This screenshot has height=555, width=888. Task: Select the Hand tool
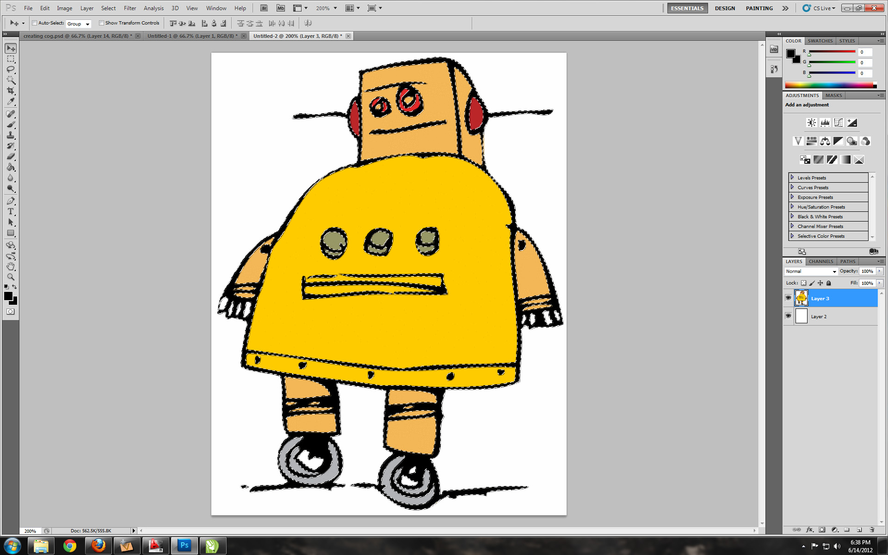tap(11, 266)
